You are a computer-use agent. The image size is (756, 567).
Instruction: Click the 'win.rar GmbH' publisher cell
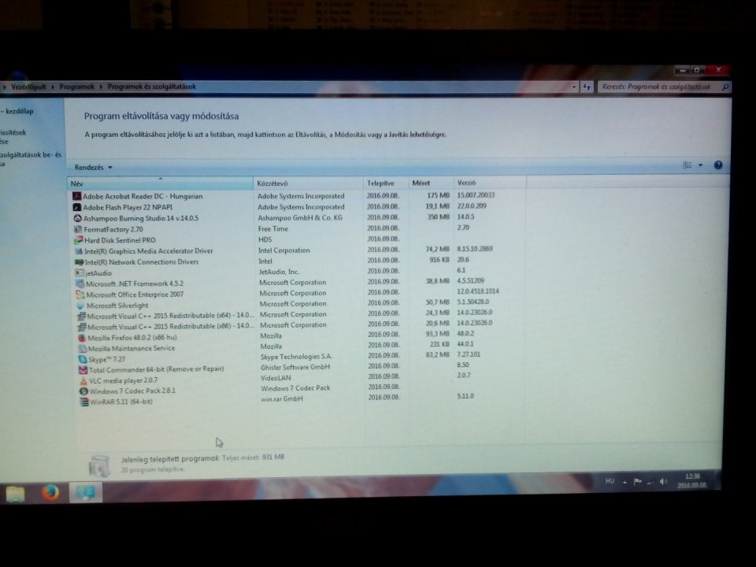(282, 398)
